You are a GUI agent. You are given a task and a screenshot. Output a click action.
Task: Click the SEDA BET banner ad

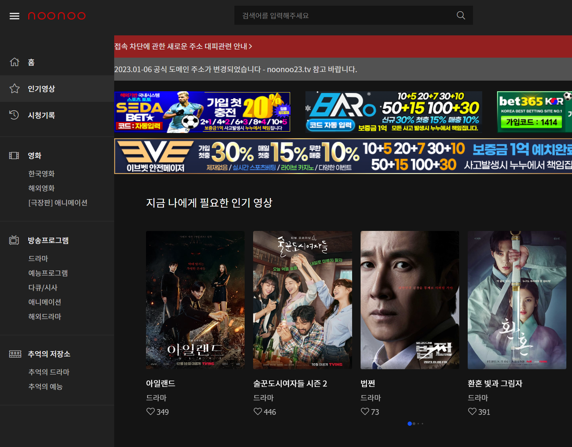pos(202,112)
